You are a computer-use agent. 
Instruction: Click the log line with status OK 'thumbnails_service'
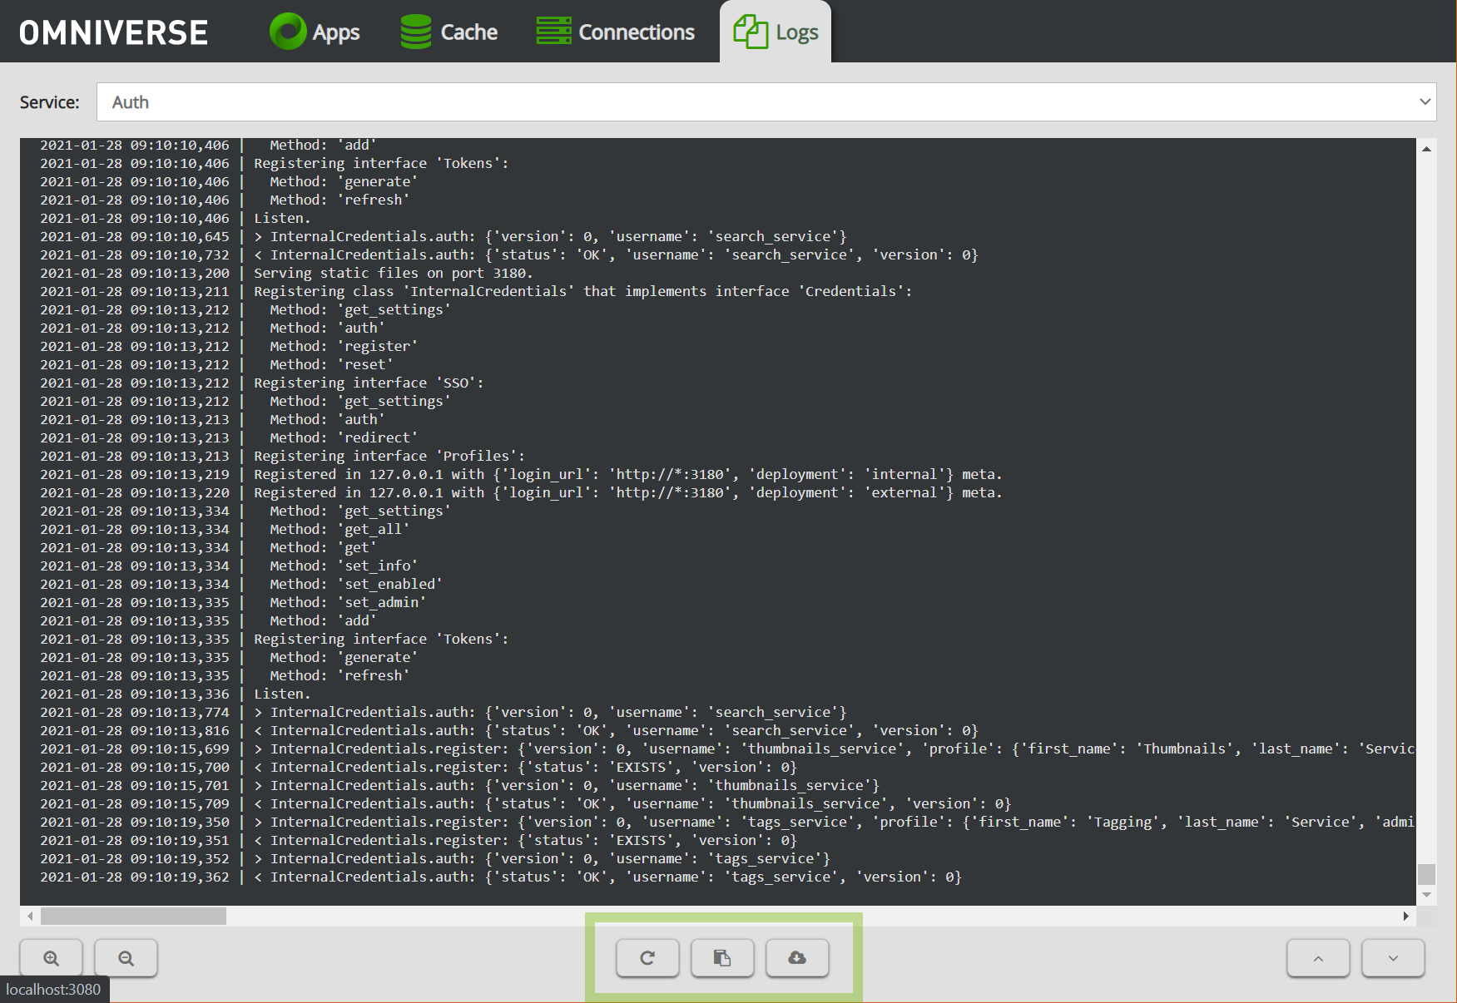(525, 803)
